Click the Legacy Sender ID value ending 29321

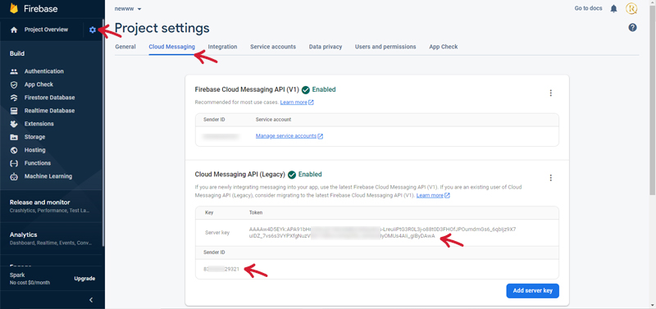point(221,270)
